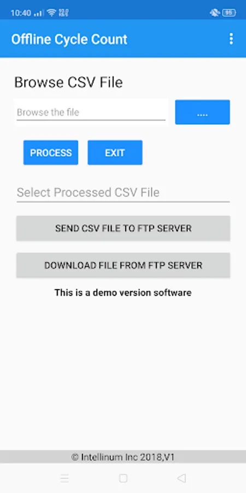Click the '....' file browse button

point(202,112)
